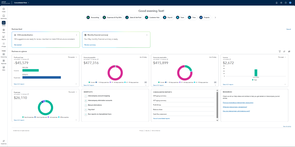Toggle the Total legend on Income chart

coord(254,80)
